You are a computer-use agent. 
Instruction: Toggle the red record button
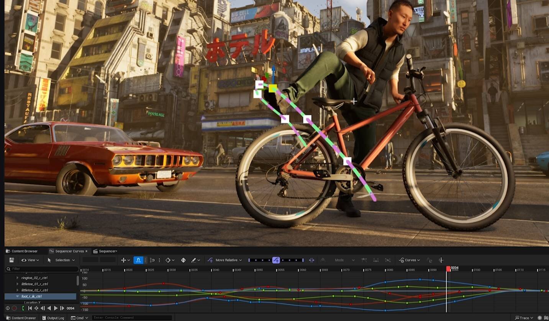point(15,308)
